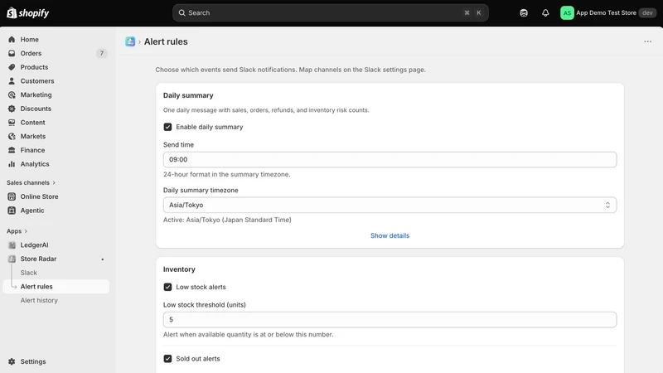Click the Finance bank icon
Screen dimensions: 663x373
[12, 150]
